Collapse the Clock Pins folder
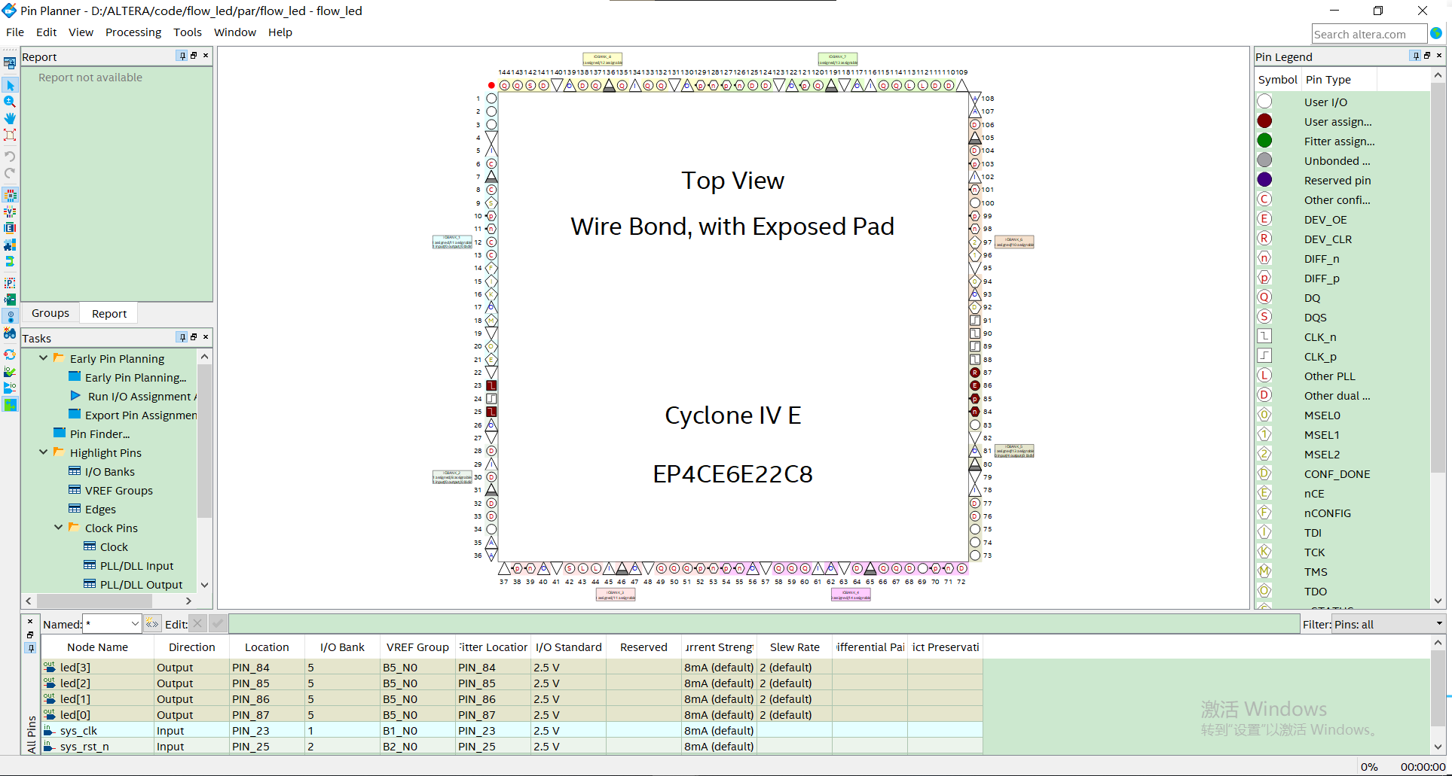This screenshot has height=776, width=1452. click(58, 528)
